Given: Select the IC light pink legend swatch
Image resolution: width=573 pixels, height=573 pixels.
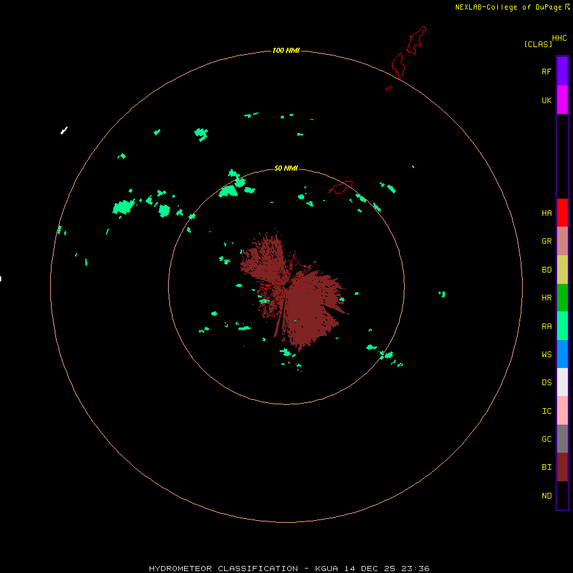Looking at the screenshot, I should (x=562, y=411).
